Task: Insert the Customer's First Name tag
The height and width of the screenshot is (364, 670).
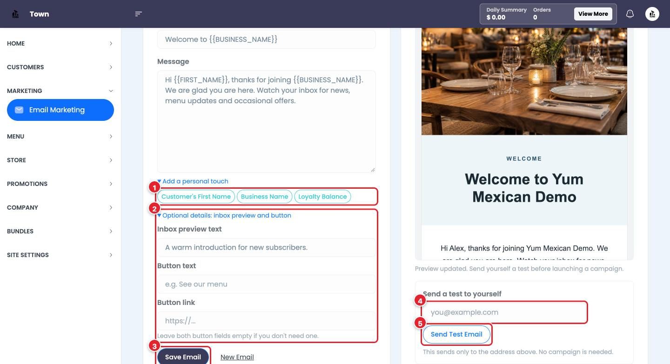Action: [x=196, y=197]
